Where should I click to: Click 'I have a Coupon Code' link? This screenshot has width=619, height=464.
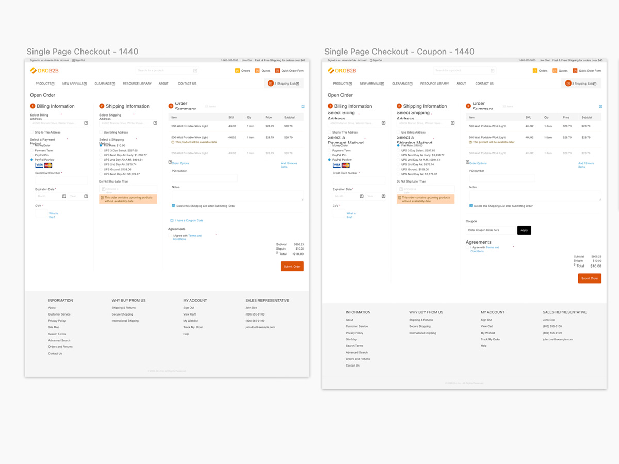tap(189, 221)
